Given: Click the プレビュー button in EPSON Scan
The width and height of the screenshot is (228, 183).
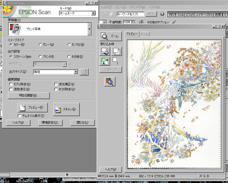Looking at the screenshot, I should (33, 108).
